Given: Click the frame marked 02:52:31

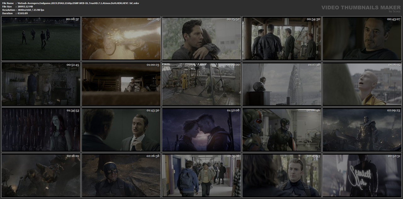Looking at the screenshot, I should pyautogui.click(x=362, y=175).
